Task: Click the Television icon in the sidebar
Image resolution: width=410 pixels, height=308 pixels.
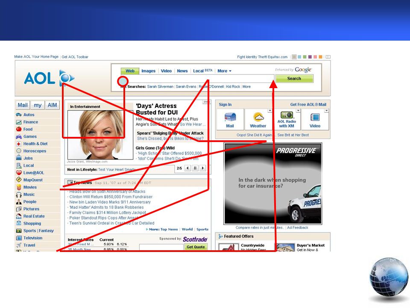Action: (19, 238)
